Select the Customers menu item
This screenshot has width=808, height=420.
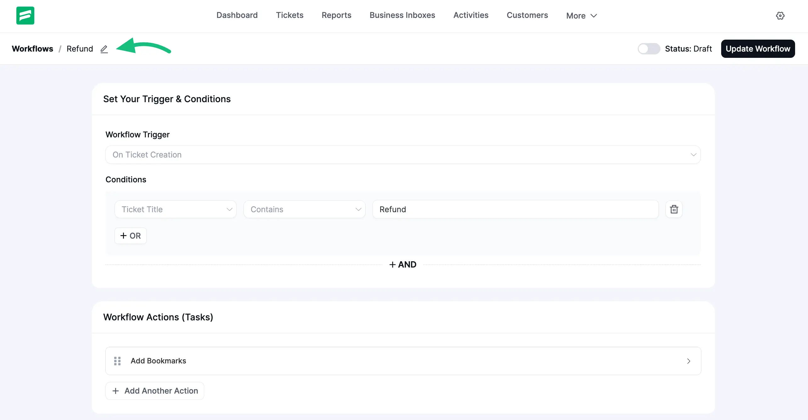click(527, 15)
